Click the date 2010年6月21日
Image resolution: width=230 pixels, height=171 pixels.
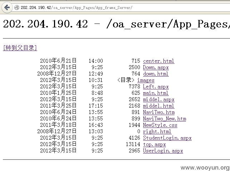(x=58, y=61)
